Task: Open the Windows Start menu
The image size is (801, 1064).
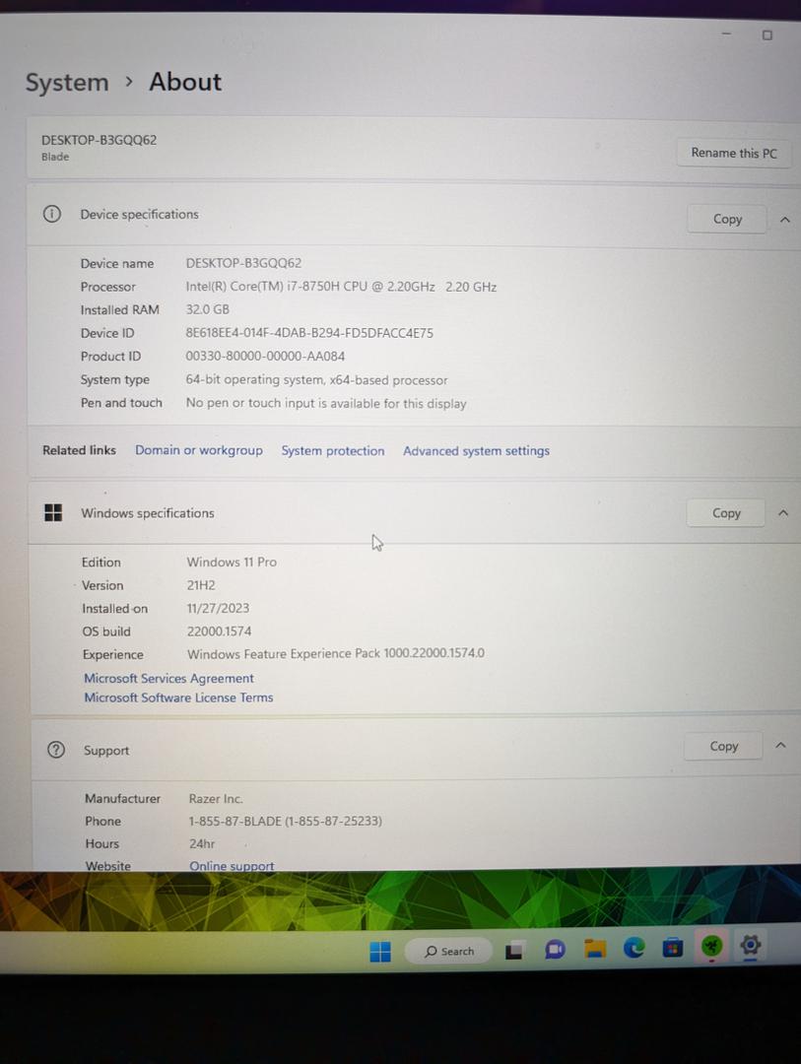Action: coord(380,952)
